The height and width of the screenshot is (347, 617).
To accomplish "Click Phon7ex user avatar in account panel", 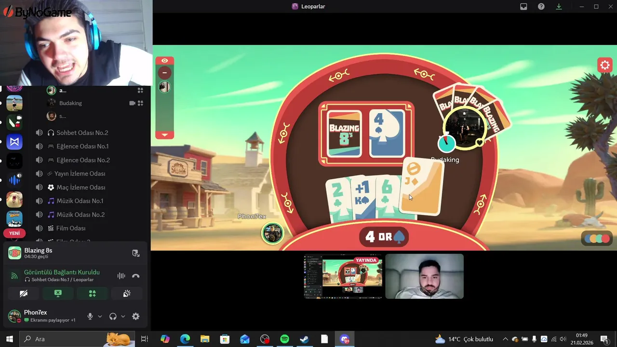I will click(x=14, y=317).
